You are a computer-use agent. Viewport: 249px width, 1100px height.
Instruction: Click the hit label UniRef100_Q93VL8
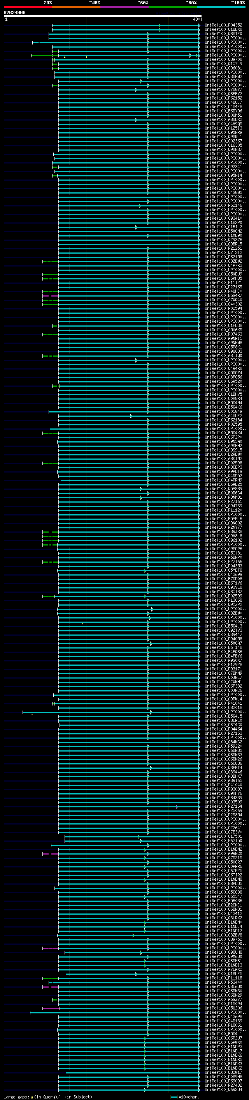(223, 587)
